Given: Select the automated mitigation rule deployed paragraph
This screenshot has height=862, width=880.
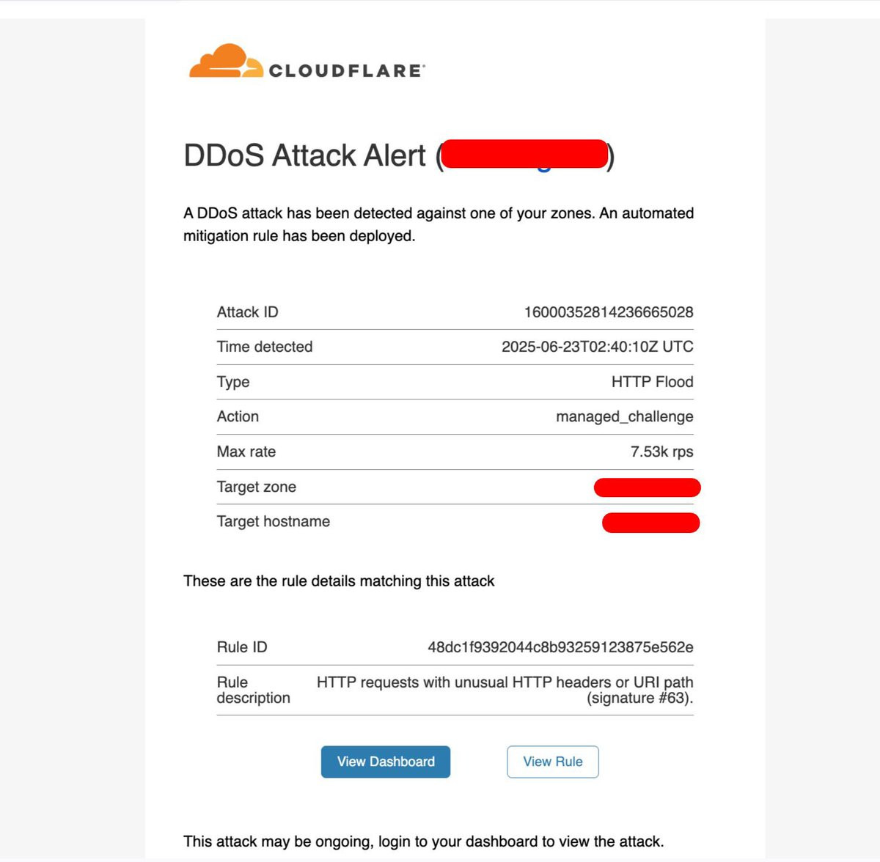Looking at the screenshot, I should pos(439,224).
